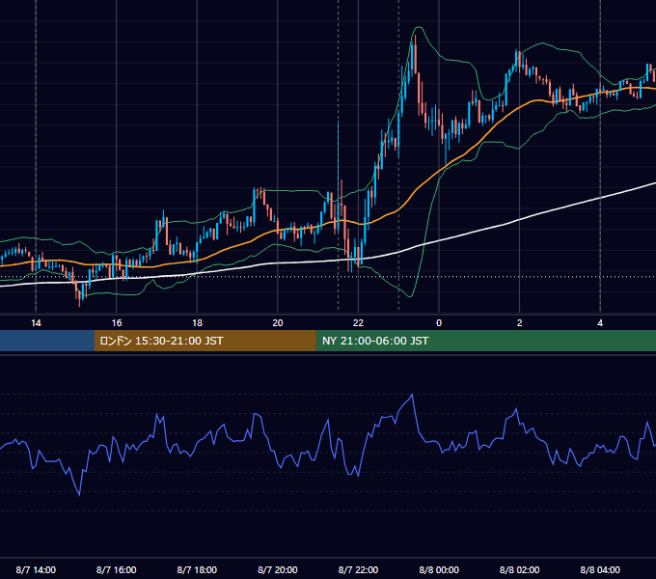The width and height of the screenshot is (656, 579).
Task: Click the 8/7 20:00 time label
Action: point(278,569)
